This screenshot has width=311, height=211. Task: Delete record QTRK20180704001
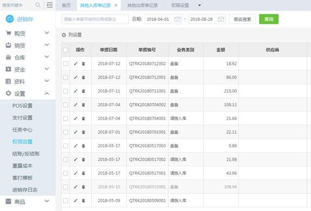[84, 118]
